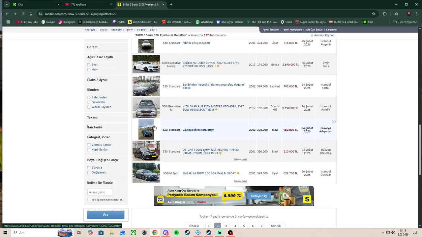Open the YouTube bookmark
Viewport: 422px width, 237px height.
(x=27, y=22)
